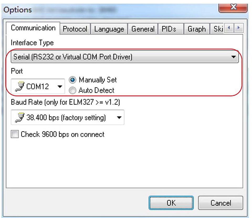Screen dimensions: 252x218
Task: Click the serial connector icon beside COM12
Action: pos(20,87)
